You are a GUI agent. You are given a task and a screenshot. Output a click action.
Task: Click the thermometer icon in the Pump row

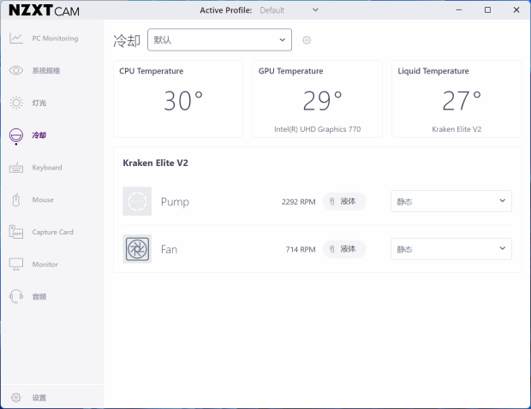click(x=332, y=201)
